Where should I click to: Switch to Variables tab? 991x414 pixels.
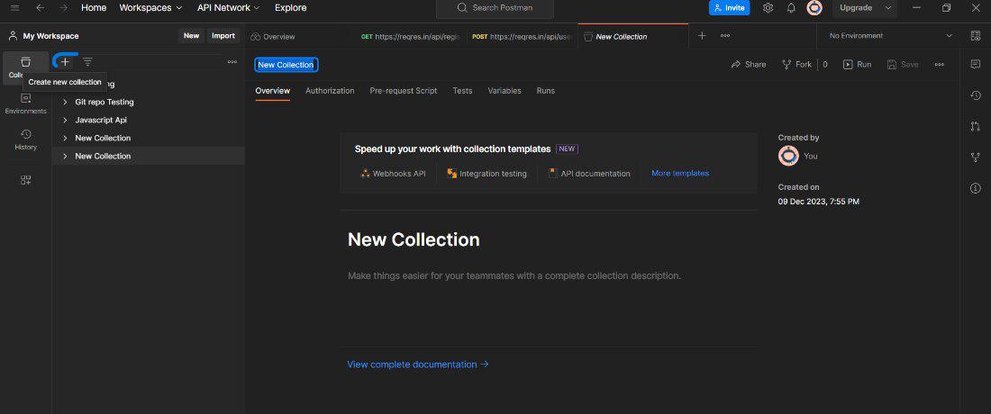[505, 91]
